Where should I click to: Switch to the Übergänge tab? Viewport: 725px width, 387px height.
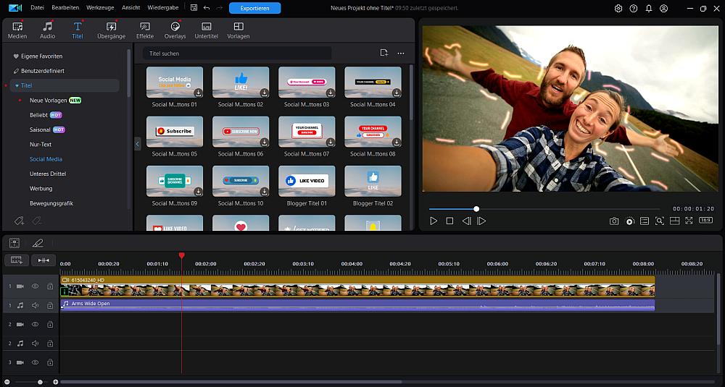111,30
